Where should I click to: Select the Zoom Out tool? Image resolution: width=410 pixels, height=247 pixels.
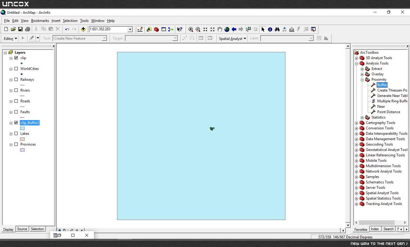point(198,29)
